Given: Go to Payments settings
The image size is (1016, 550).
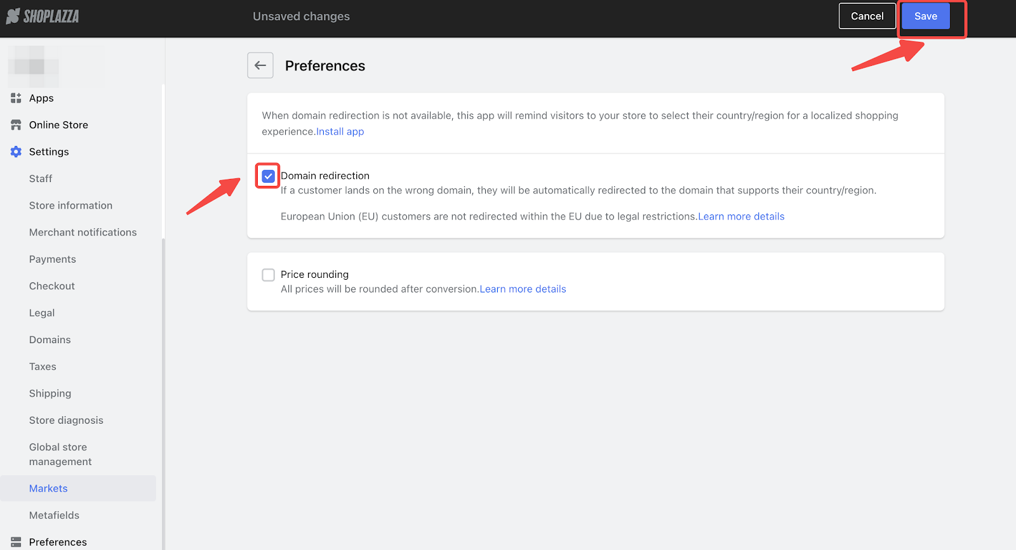Looking at the screenshot, I should pos(52,259).
